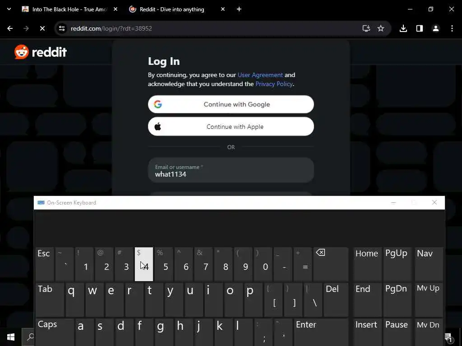Image resolution: width=462 pixels, height=346 pixels.
Task: Toggle Caps lock on on-screen keyboard
Action: (55, 332)
